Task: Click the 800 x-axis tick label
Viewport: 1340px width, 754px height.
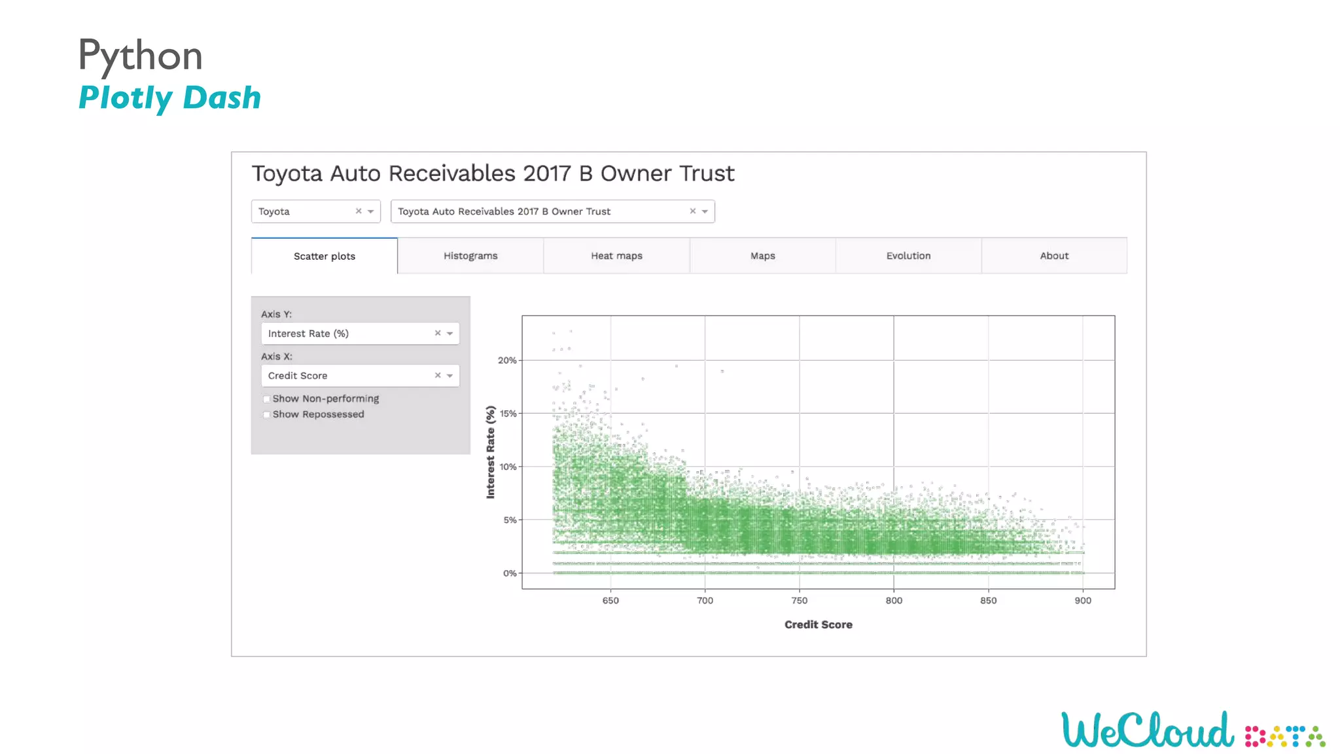Action: click(894, 600)
